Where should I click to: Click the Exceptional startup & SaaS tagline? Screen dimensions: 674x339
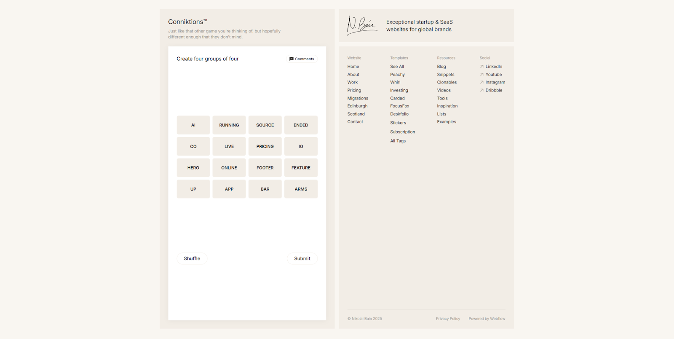tap(419, 26)
